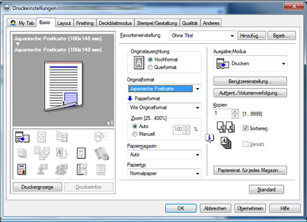This screenshot has height=222, width=307.
Task: Click the blue down arrow beside Papierformat
Action: tap(130, 99)
